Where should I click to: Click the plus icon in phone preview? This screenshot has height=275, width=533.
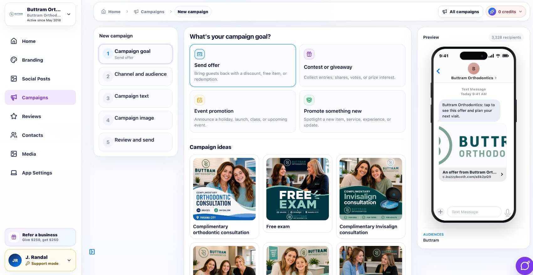440,212
